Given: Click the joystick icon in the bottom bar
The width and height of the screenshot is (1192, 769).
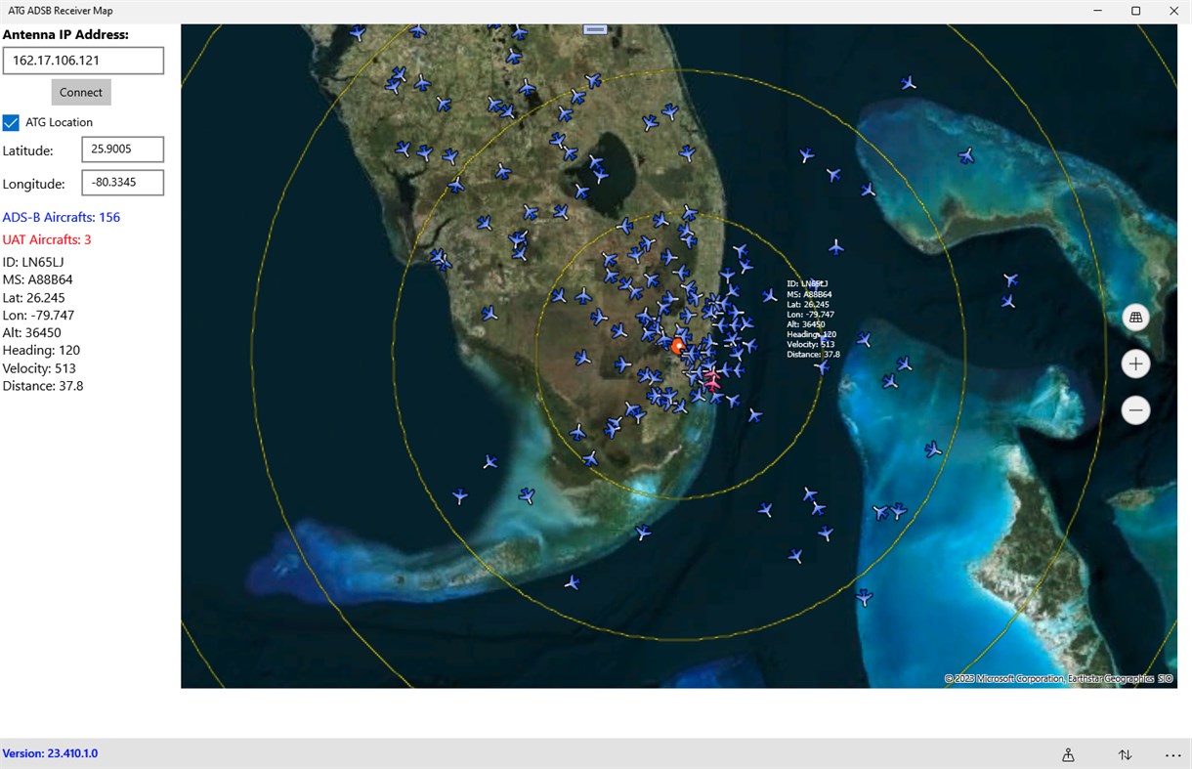Looking at the screenshot, I should click(x=1067, y=753).
